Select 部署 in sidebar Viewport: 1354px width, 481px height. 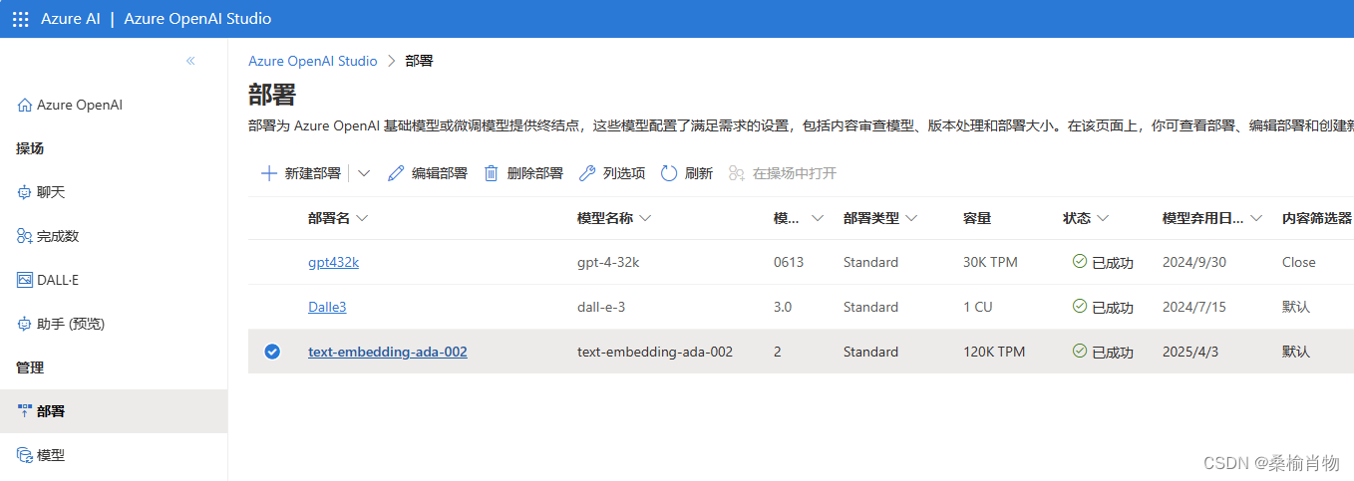pyautogui.click(x=114, y=411)
